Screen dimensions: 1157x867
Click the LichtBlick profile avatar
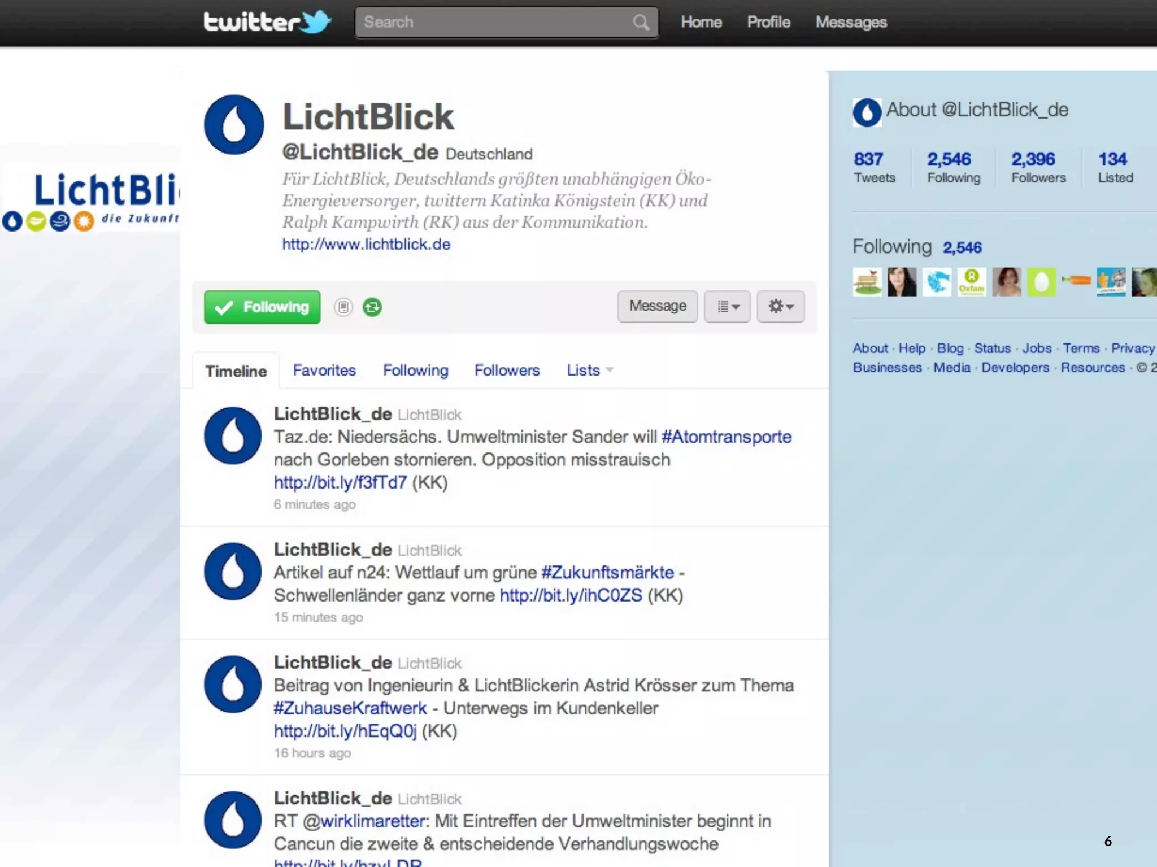click(x=234, y=125)
